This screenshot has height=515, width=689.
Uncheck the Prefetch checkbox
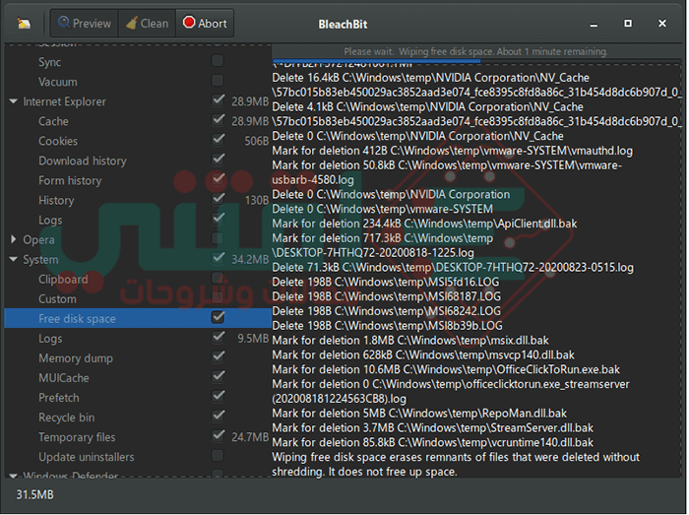(218, 397)
